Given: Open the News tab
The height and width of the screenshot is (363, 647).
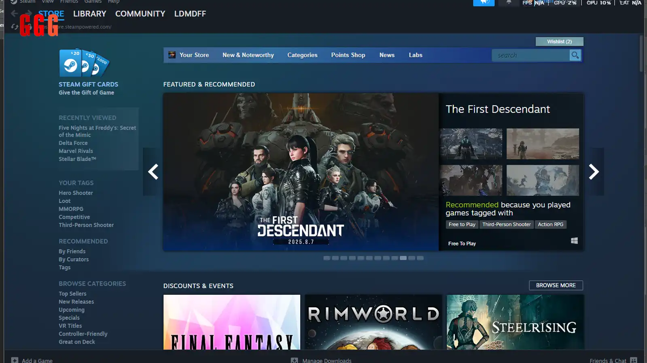Looking at the screenshot, I should pyautogui.click(x=387, y=55).
